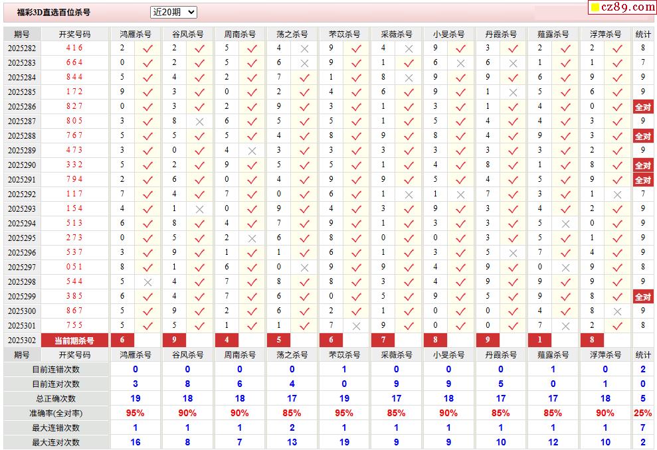Click the red current kill number 7 under 采薇杀号
This screenshot has height=450, width=657.
pyautogui.click(x=383, y=340)
